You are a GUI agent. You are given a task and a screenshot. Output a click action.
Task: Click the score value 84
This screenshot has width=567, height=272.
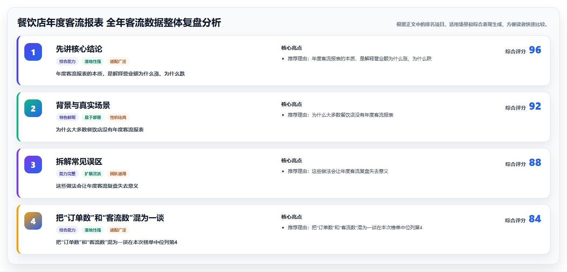tap(535, 219)
